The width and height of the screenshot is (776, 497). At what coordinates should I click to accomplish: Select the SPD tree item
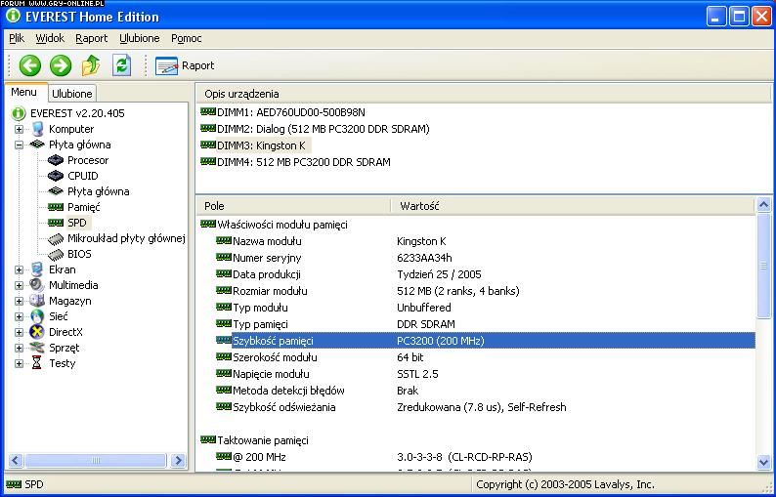point(76,223)
